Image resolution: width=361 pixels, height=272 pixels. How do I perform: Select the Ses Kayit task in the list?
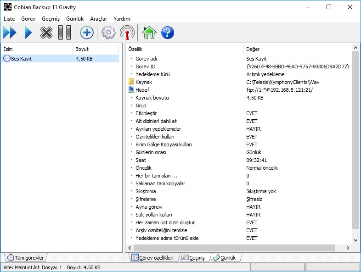(21, 59)
